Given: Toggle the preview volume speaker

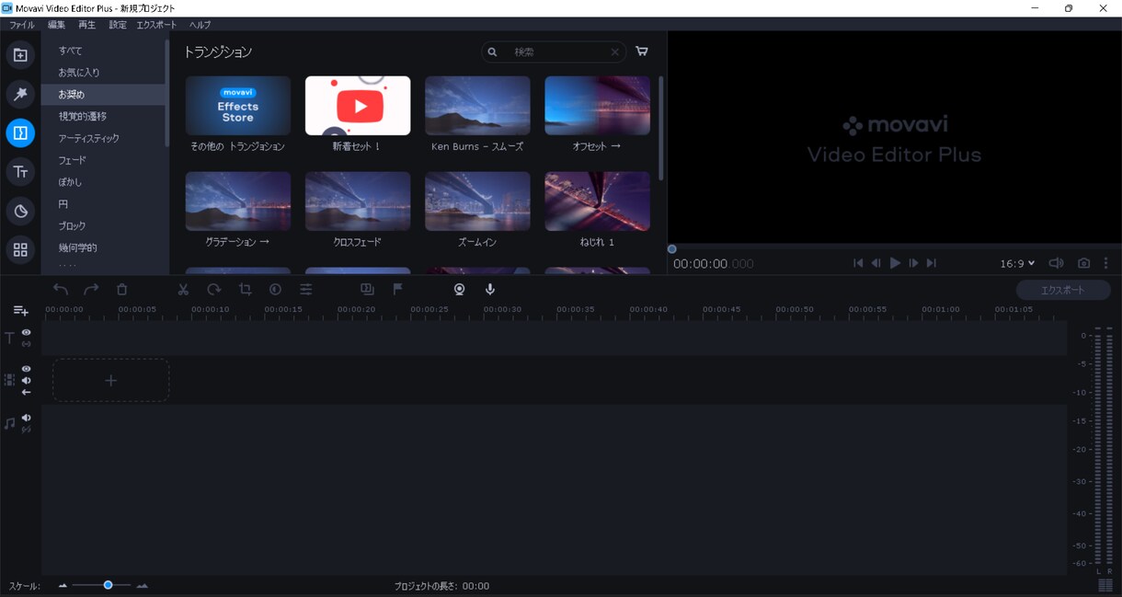Looking at the screenshot, I should click(x=1057, y=263).
